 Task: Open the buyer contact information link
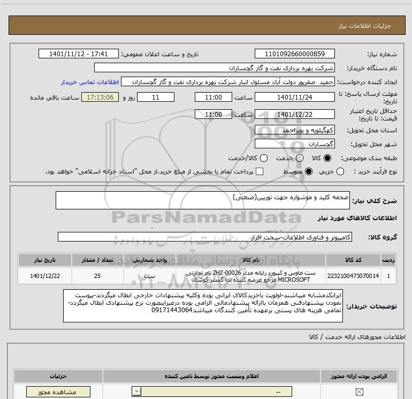(90, 82)
